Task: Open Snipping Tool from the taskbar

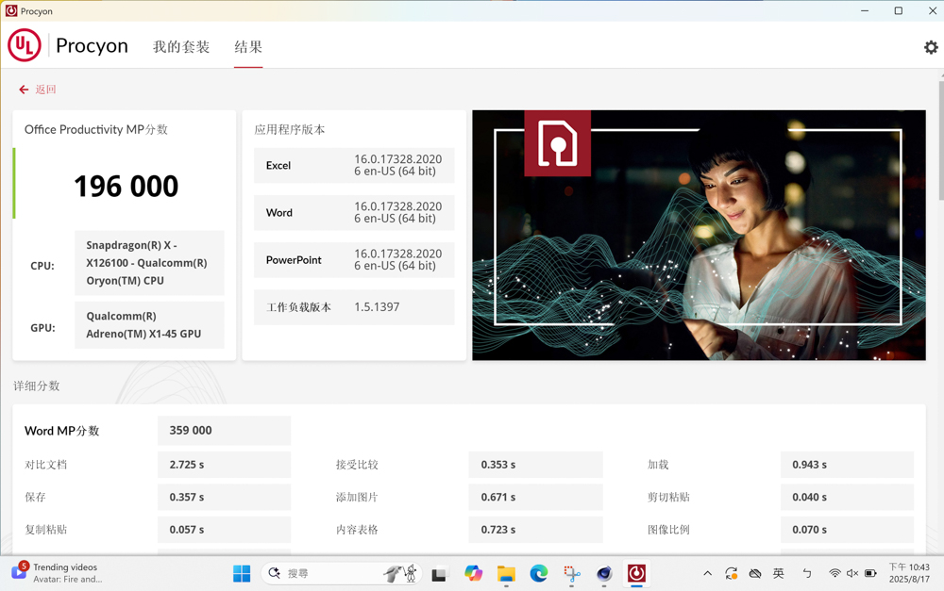Action: [x=571, y=574]
